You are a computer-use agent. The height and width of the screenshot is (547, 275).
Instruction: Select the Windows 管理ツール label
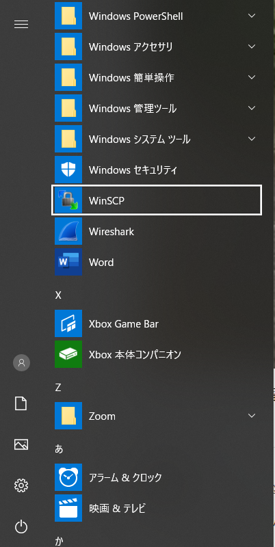pos(133,109)
